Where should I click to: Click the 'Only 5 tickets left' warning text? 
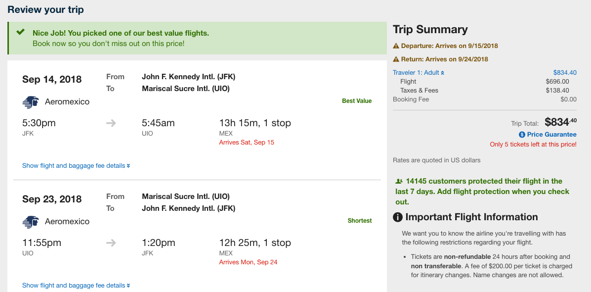pyautogui.click(x=533, y=145)
